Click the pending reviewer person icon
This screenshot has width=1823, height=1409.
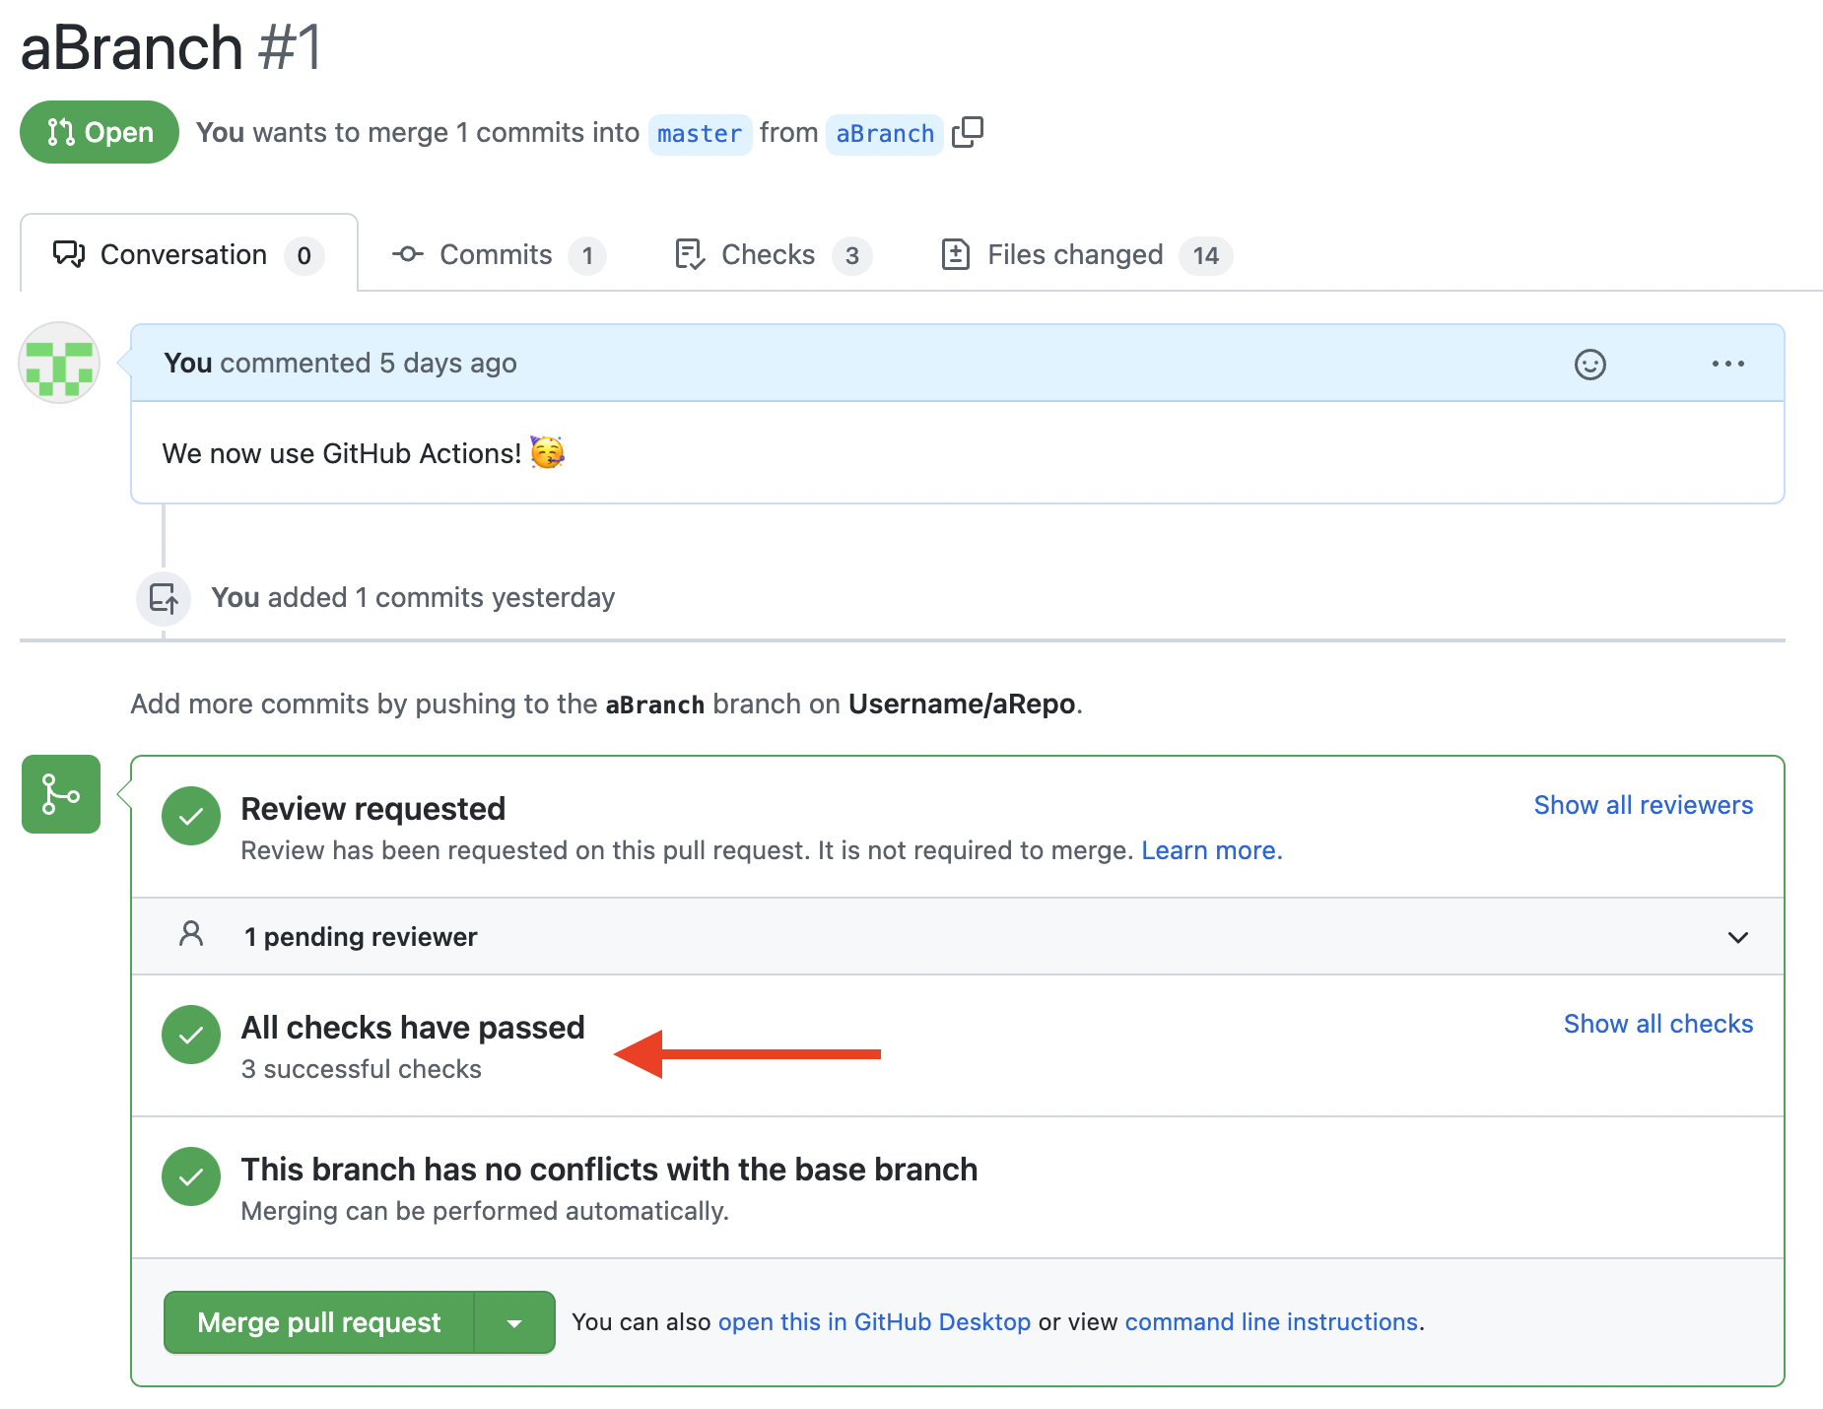[x=191, y=934]
